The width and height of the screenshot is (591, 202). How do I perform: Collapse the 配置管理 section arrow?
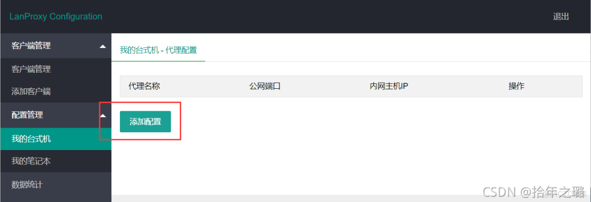[x=102, y=116]
